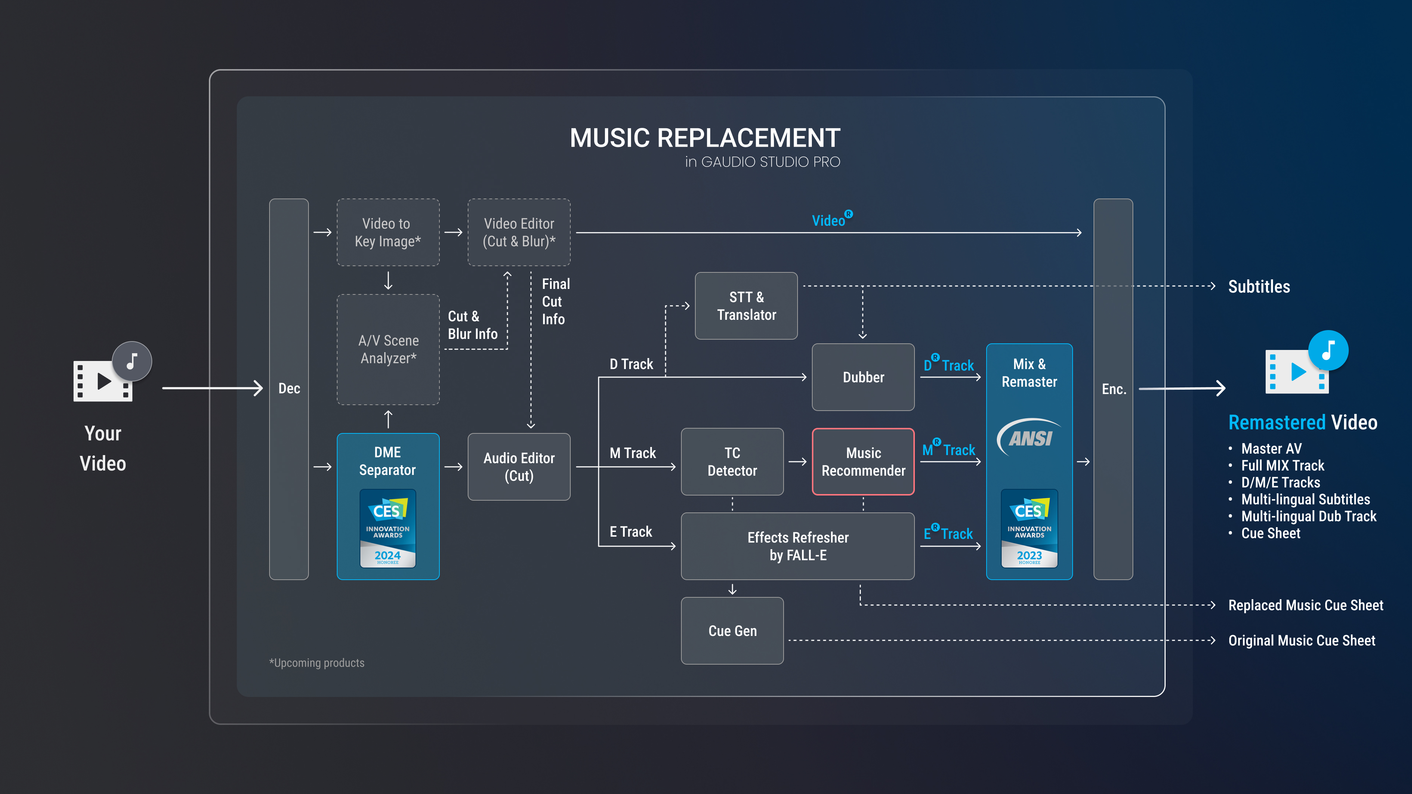The height and width of the screenshot is (794, 1412).
Task: Click the Multi-lingual Dub Track bullet
Action: click(x=1309, y=517)
